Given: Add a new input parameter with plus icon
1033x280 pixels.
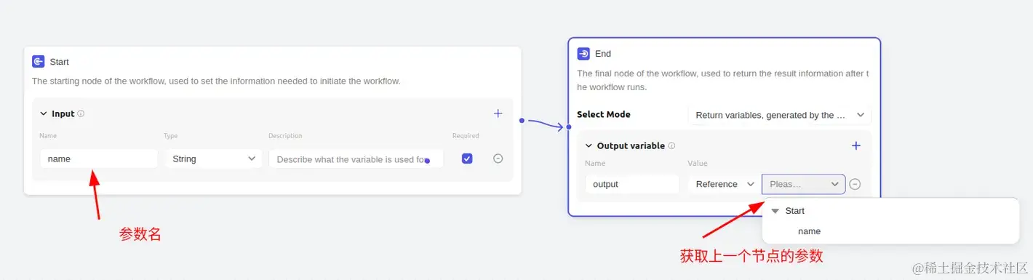Looking at the screenshot, I should coord(498,113).
